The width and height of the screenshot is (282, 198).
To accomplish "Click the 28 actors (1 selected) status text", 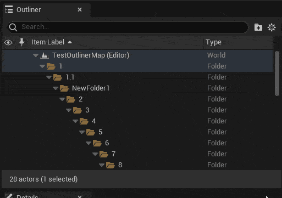I will tap(43, 179).
